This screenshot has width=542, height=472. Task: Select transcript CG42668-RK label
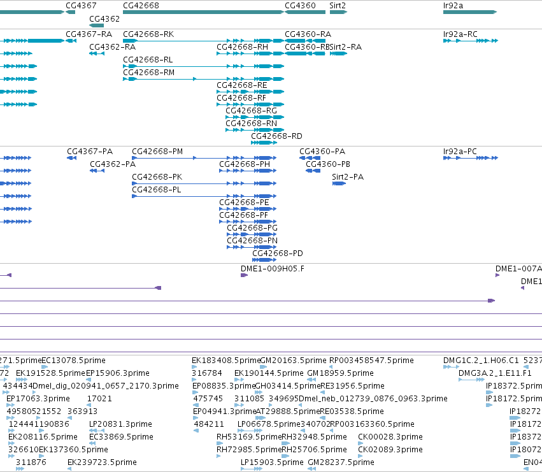(x=148, y=34)
